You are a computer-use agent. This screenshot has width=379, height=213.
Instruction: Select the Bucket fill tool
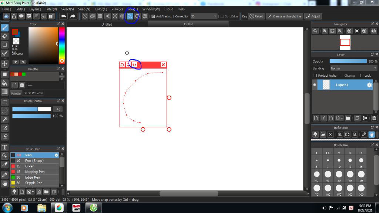pos(4,83)
